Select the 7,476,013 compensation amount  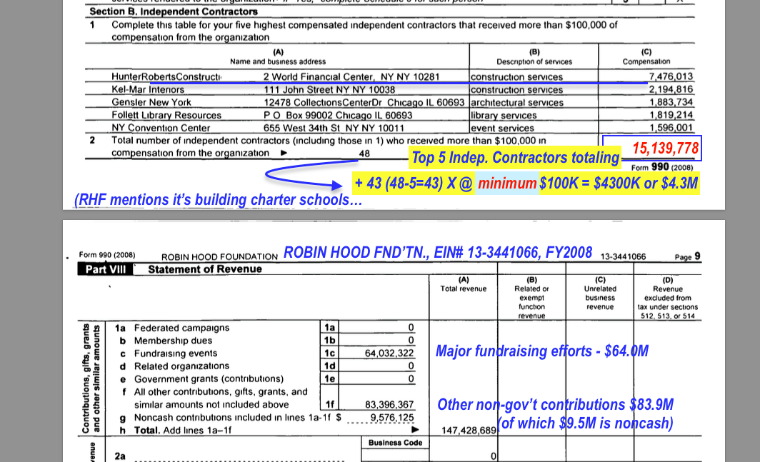click(x=671, y=77)
